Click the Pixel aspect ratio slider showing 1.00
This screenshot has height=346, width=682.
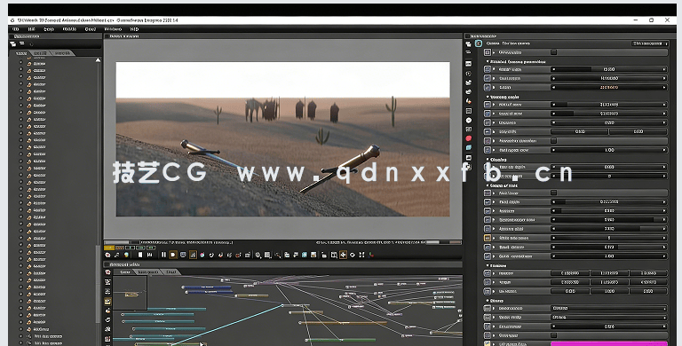point(609,150)
